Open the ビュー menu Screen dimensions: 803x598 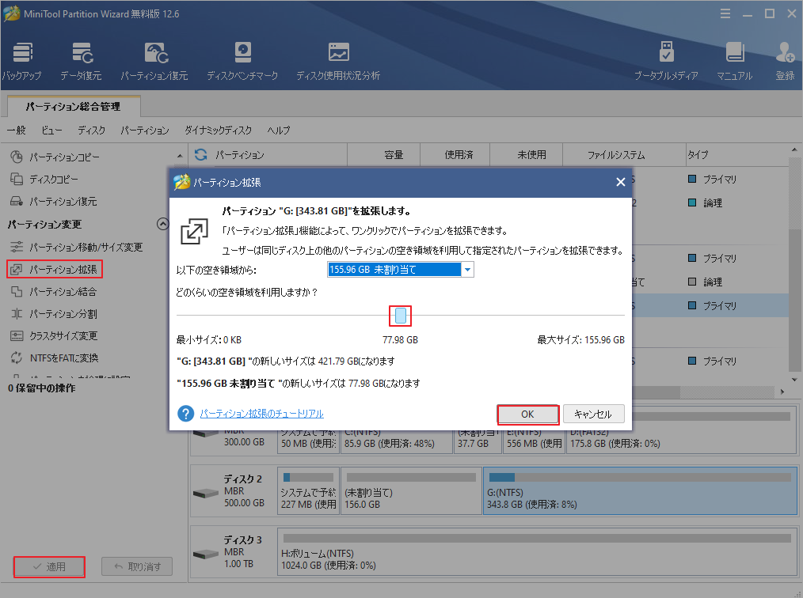coord(51,131)
